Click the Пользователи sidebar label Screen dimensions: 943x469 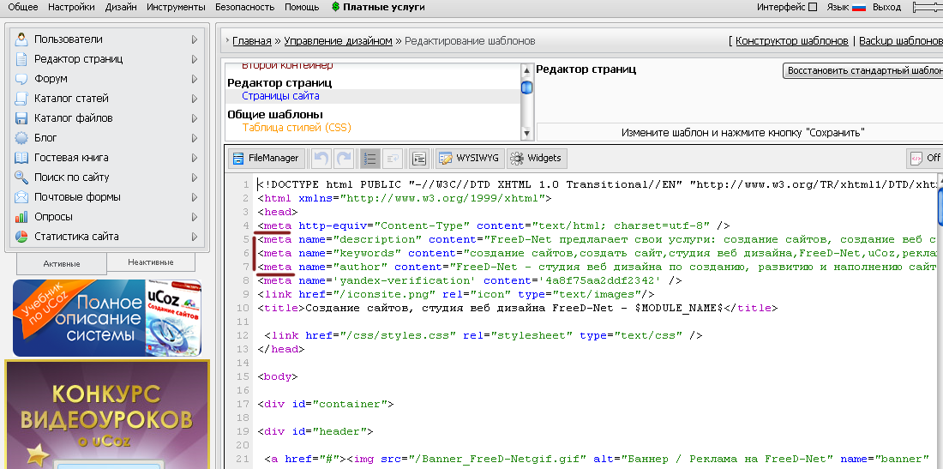point(69,39)
